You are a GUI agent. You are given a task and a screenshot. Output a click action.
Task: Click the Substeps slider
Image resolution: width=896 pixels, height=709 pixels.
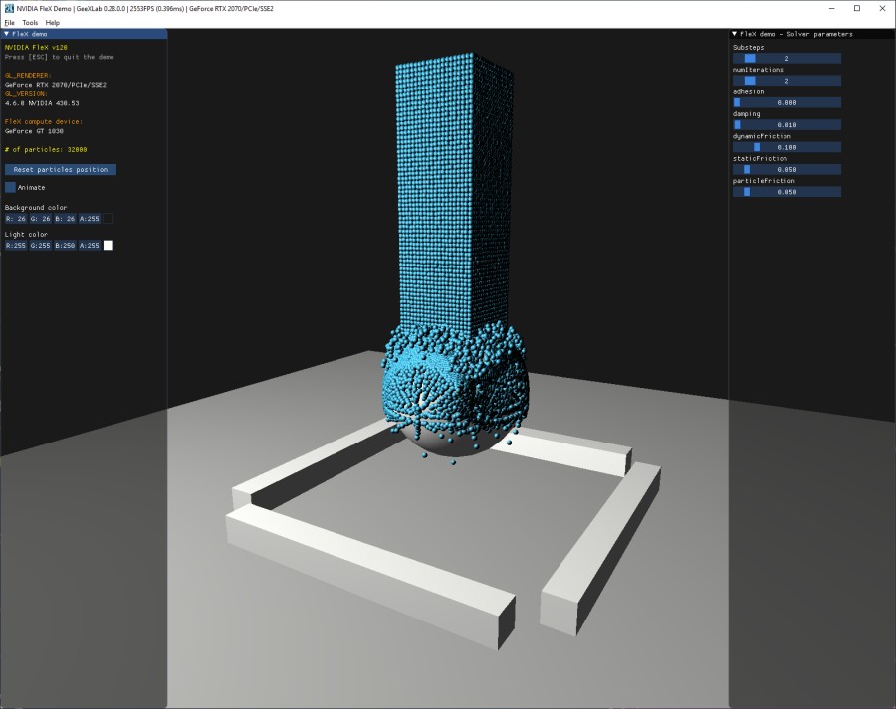pyautogui.click(x=786, y=59)
